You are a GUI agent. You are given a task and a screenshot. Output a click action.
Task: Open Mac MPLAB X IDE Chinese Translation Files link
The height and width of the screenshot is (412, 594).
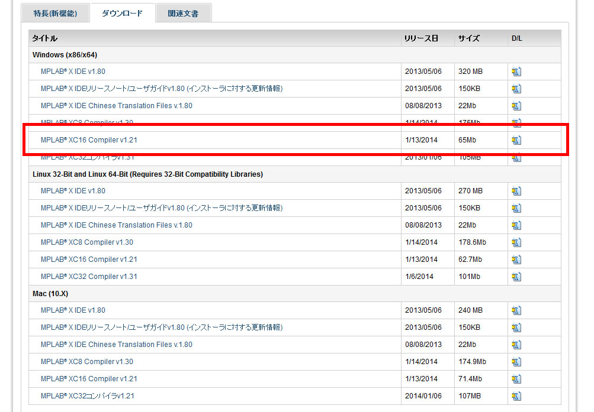coord(116,345)
